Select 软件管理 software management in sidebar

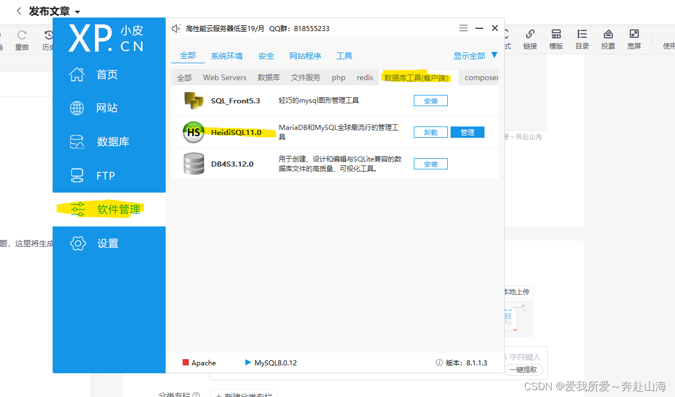pyautogui.click(x=109, y=210)
